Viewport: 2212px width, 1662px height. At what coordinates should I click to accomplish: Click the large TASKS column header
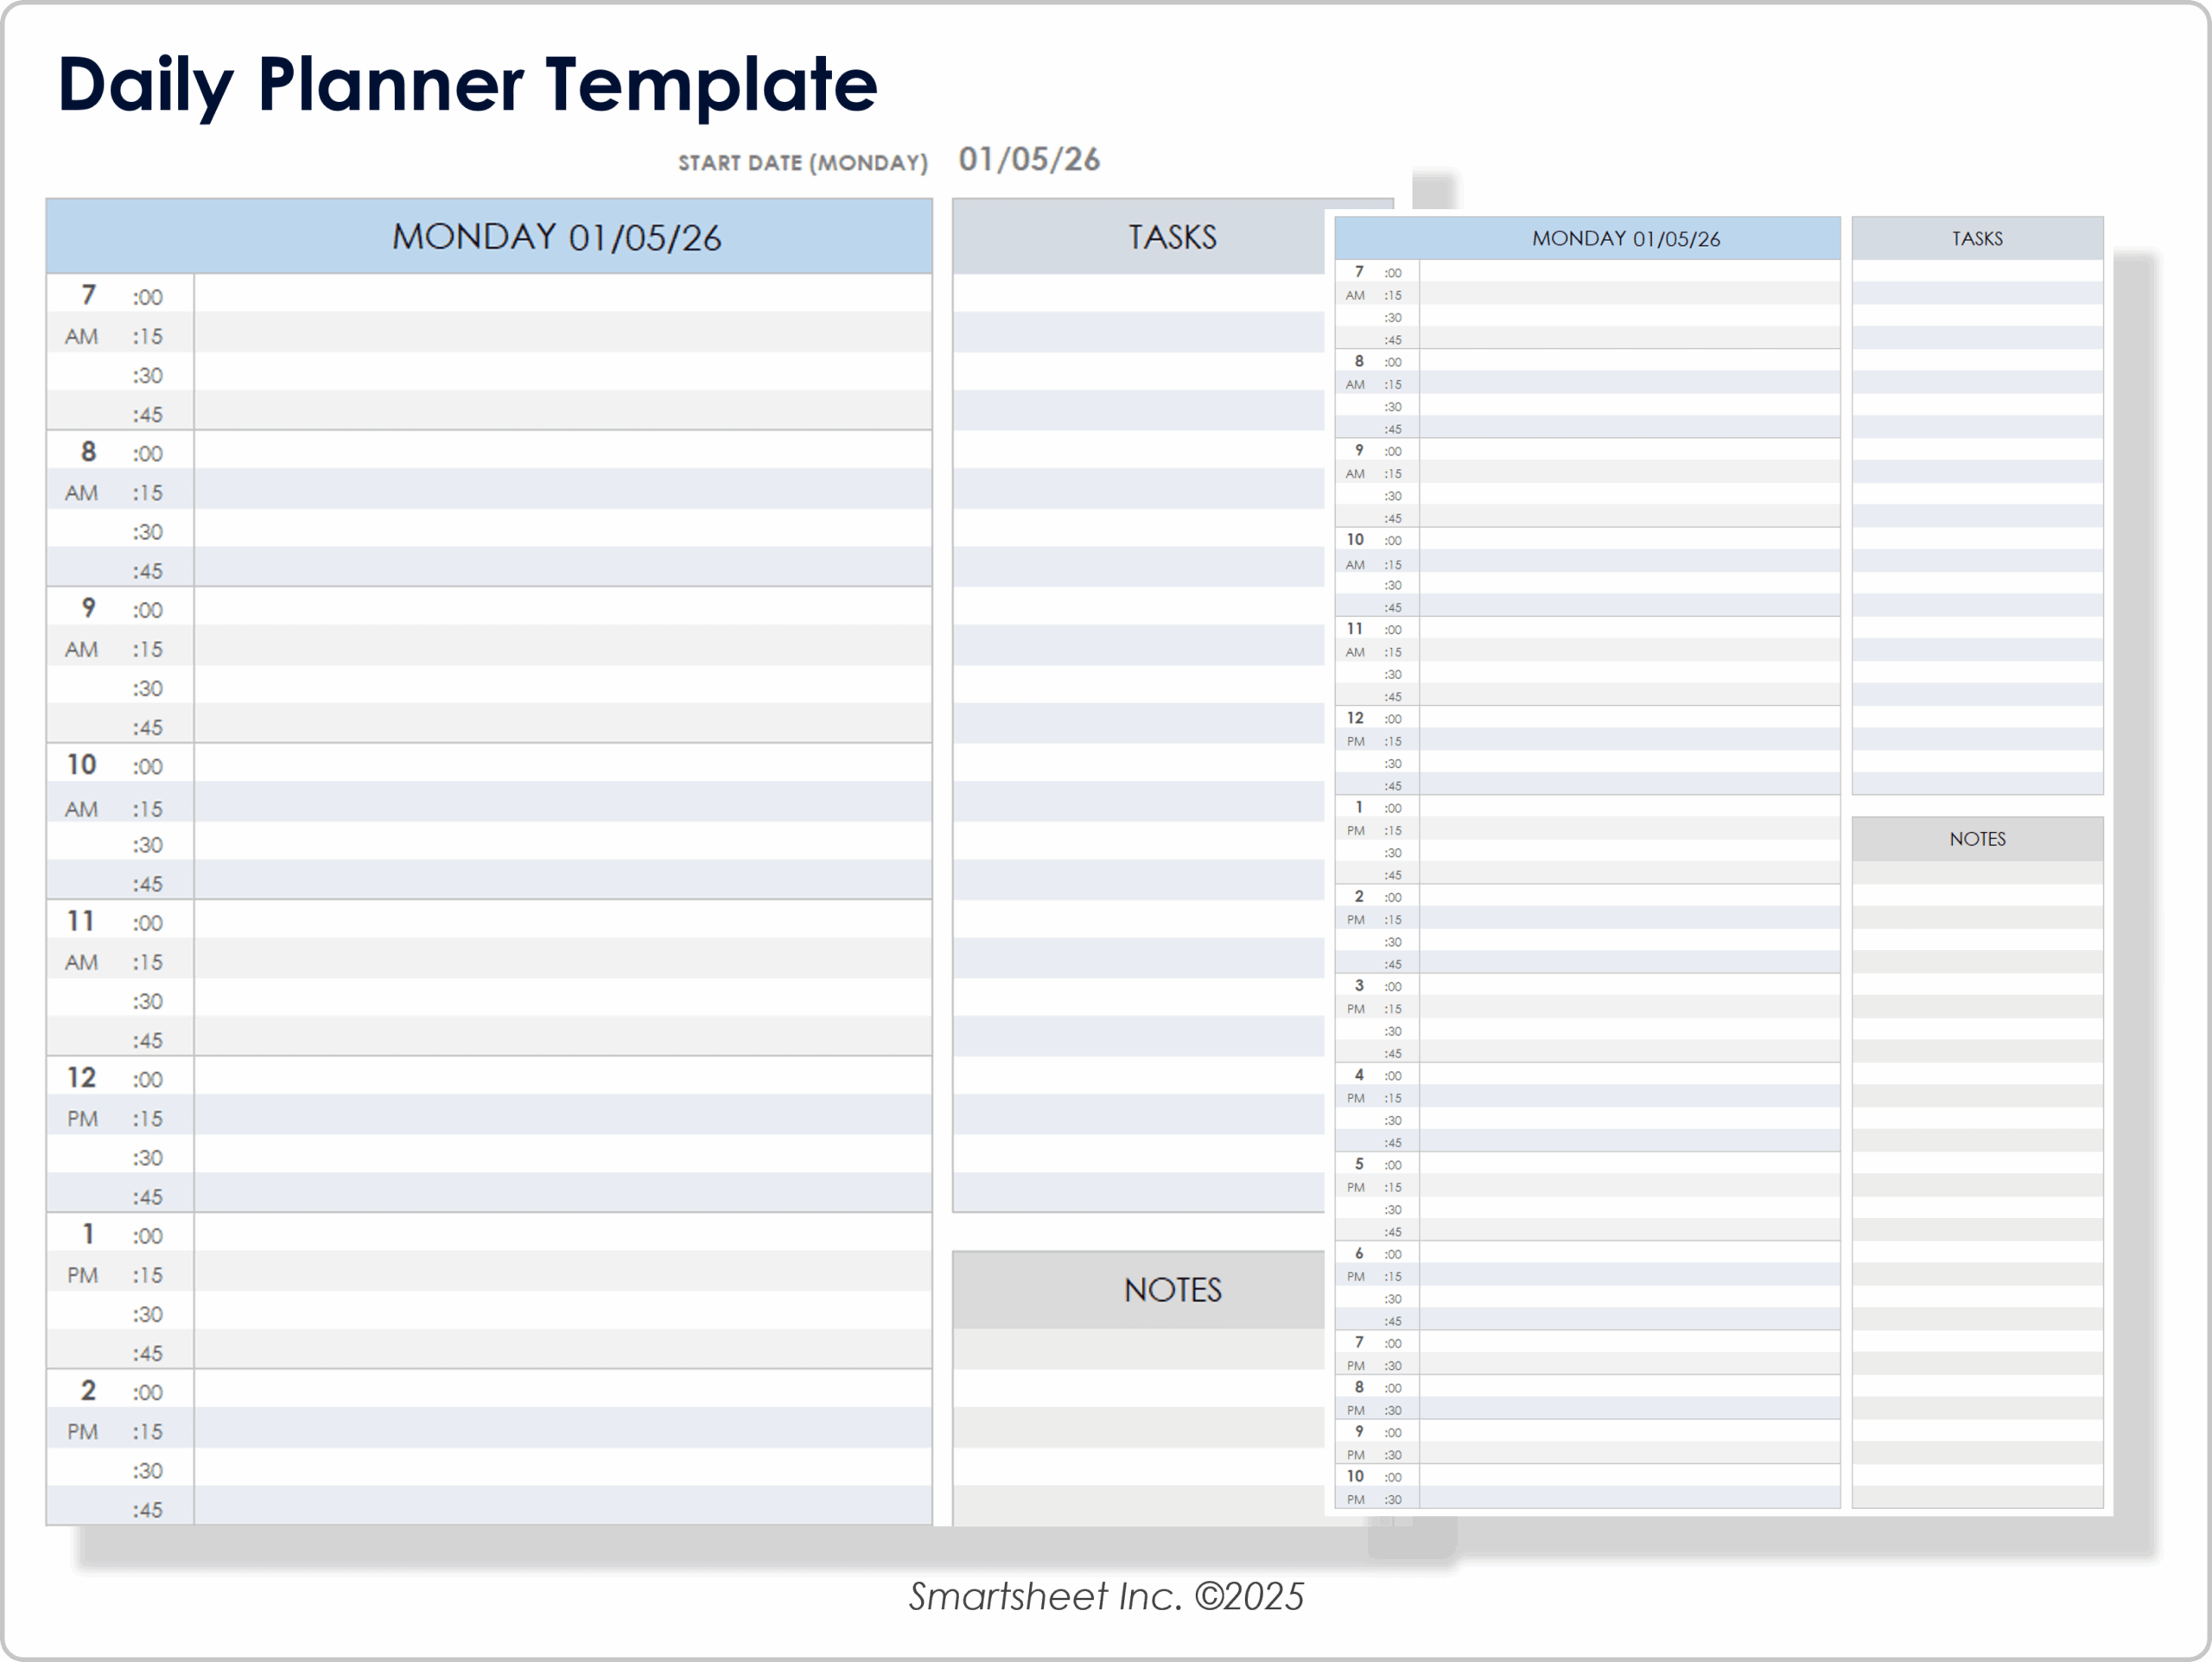(1171, 237)
